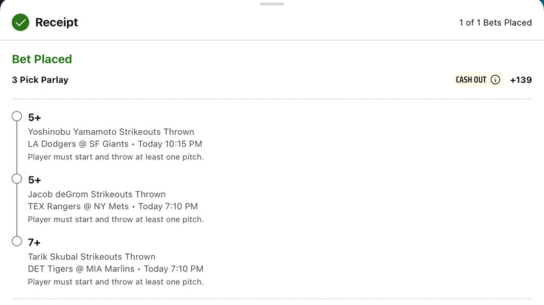Select the deGrom 5+ leg circle marker
The width and height of the screenshot is (544, 305).
point(17,179)
